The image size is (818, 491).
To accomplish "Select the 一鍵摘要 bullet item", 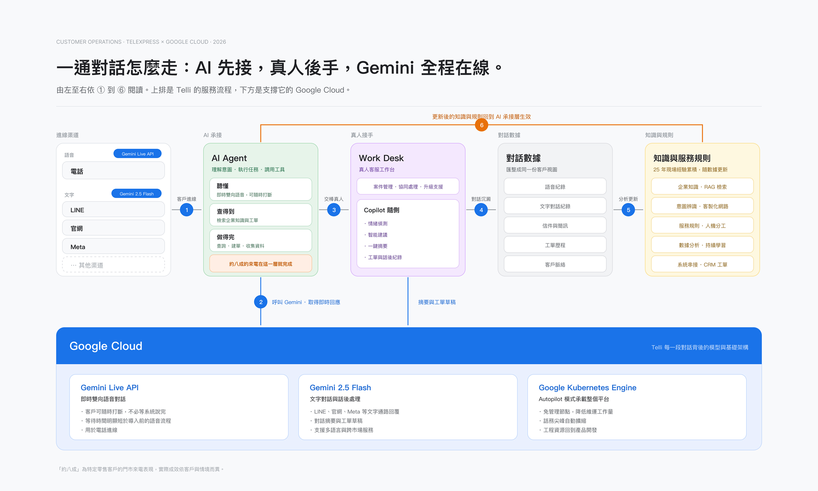I will coord(376,246).
